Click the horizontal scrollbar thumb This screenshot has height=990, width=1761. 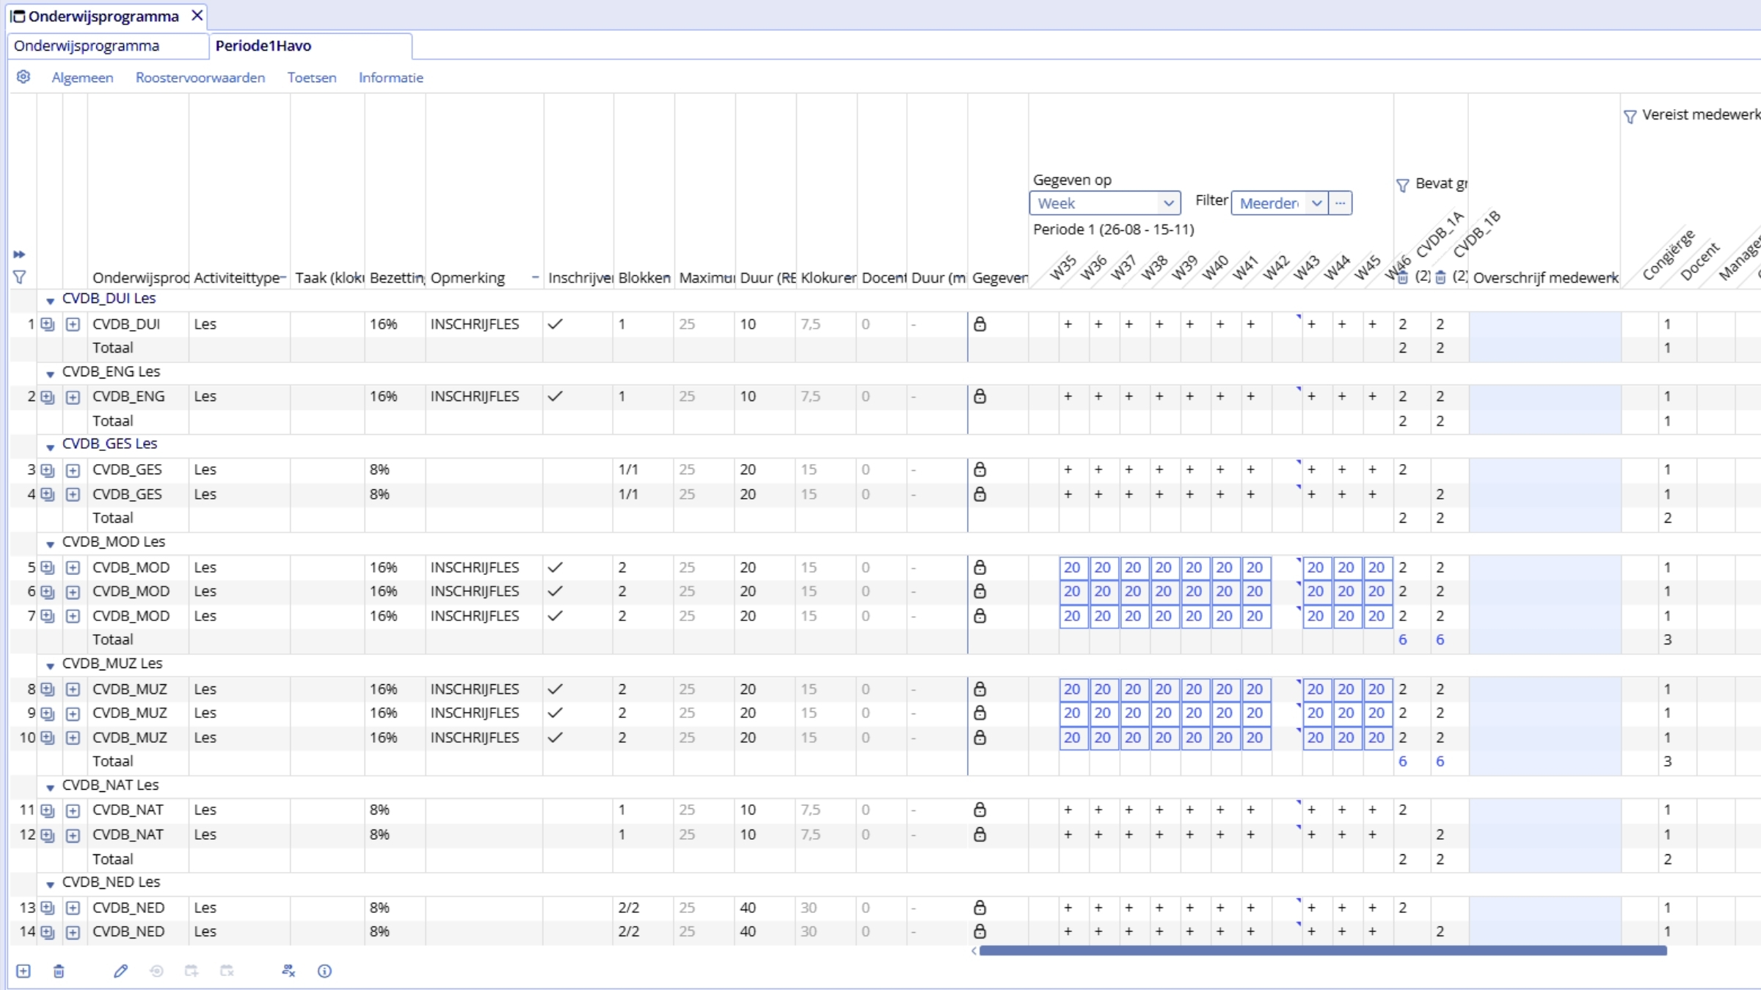pos(1323,950)
